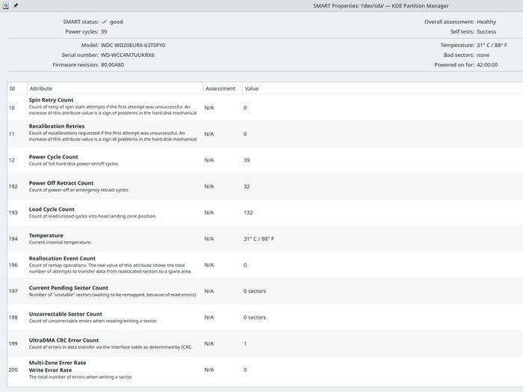523x392 pixels.
Task: Click firmware revision 80.00A80
Action: (x=112, y=65)
